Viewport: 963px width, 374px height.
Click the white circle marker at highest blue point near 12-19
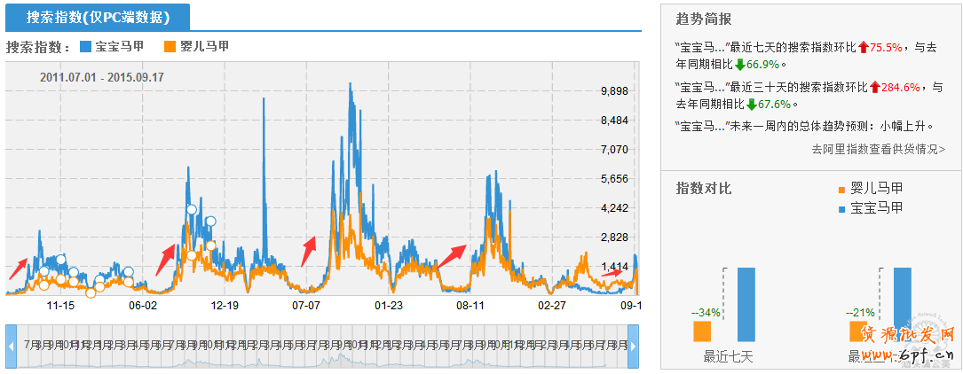(x=192, y=210)
